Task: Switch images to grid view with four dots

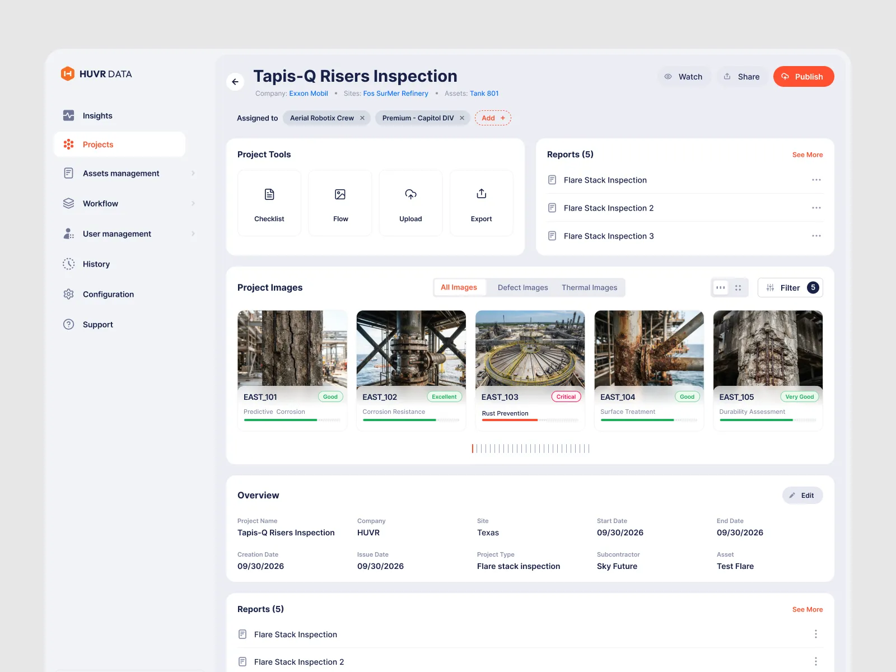Action: pyautogui.click(x=738, y=288)
